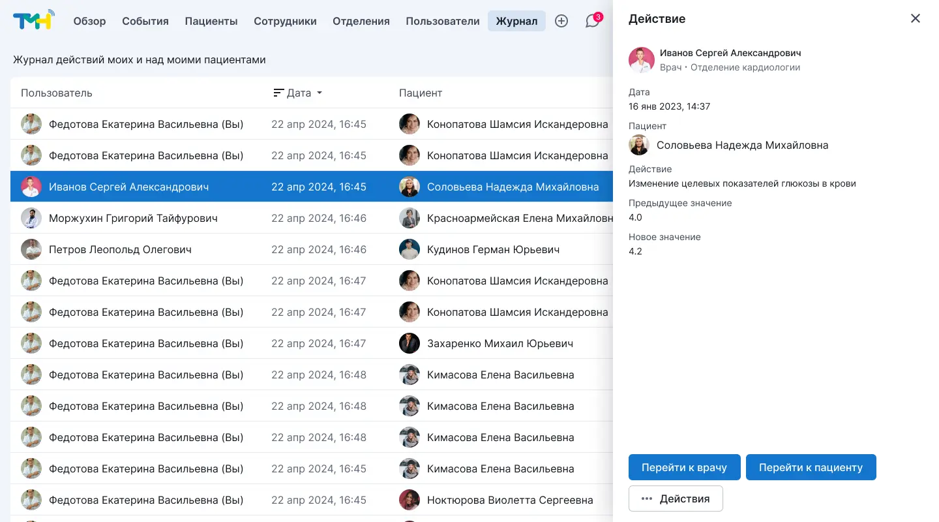Open the Дата sort dropdown arrow
939x522 pixels.
(x=320, y=93)
